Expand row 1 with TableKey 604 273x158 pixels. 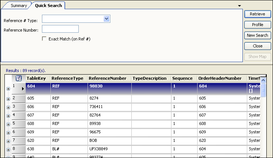[8, 89]
